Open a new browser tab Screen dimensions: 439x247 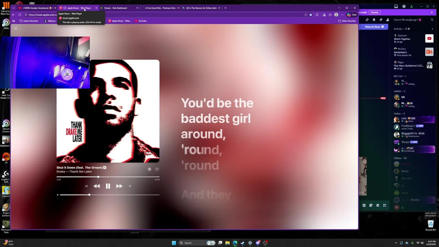[x=225, y=8]
